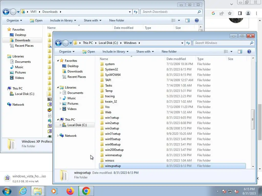This screenshot has width=262, height=196.
Task: Select the win2000setup folder
Action: coord(172,150)
